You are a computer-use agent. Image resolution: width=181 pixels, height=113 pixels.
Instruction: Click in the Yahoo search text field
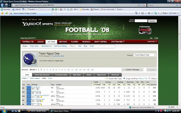141,21
